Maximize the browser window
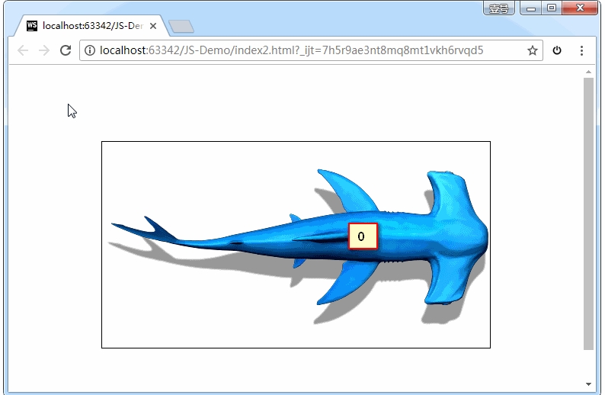The image size is (605, 395). (x=551, y=8)
